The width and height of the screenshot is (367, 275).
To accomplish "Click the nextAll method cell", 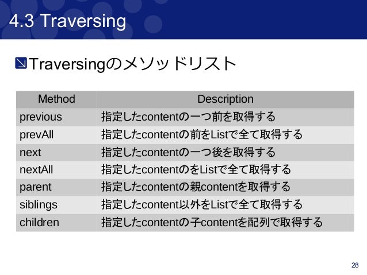I will pos(56,170).
